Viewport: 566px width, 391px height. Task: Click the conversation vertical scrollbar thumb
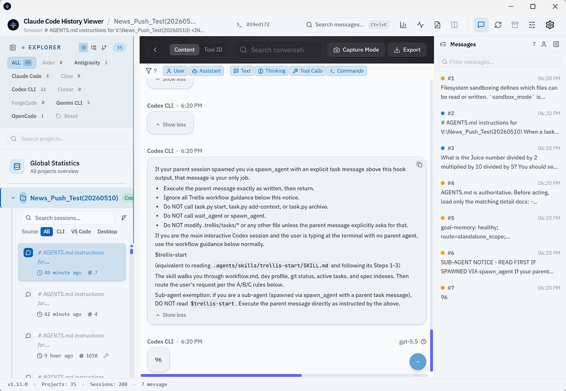pyautogui.click(x=431, y=350)
